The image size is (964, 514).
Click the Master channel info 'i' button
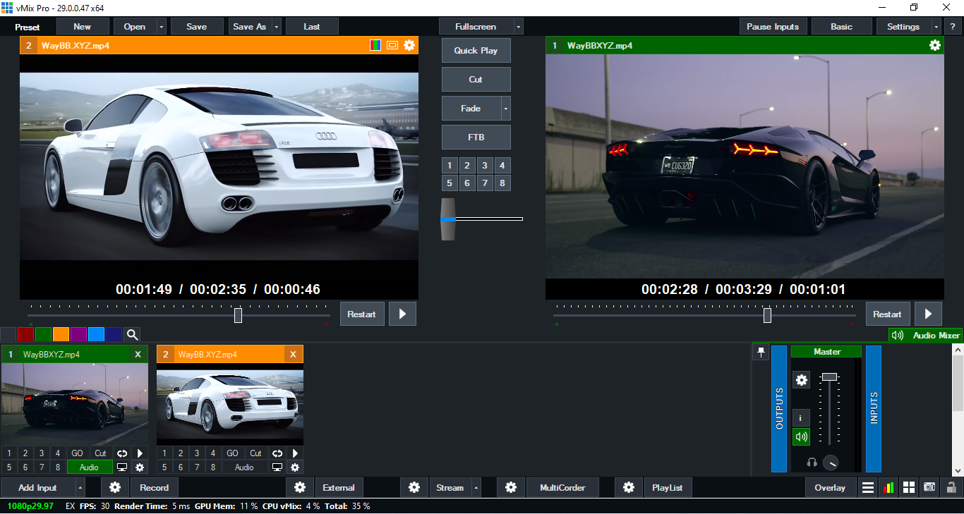802,417
